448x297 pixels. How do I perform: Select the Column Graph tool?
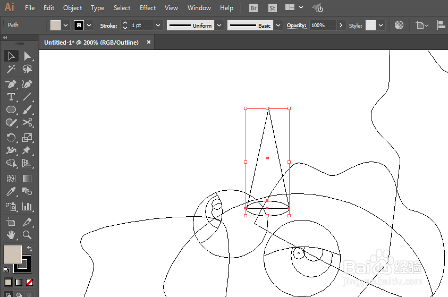pyautogui.click(x=27, y=207)
